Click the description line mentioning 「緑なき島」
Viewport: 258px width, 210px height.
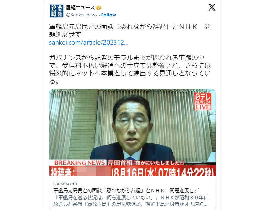(130, 204)
